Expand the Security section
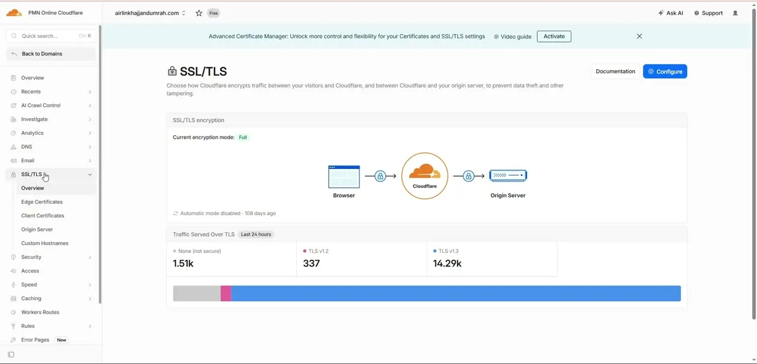The width and height of the screenshot is (757, 364). [90, 257]
